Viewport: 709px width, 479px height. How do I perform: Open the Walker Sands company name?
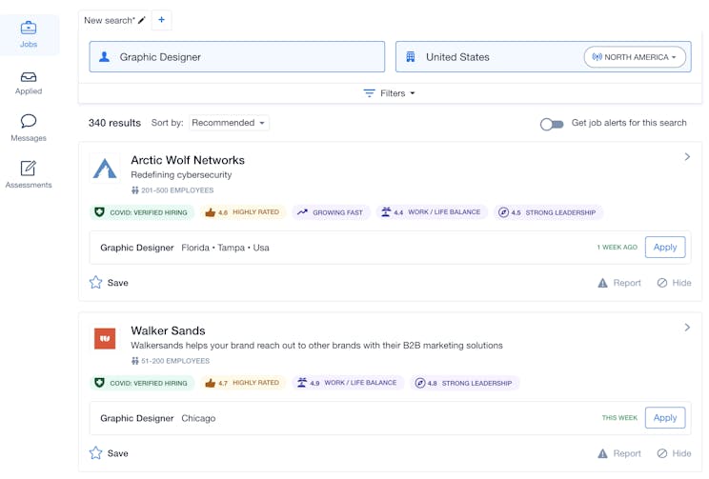[x=168, y=330]
